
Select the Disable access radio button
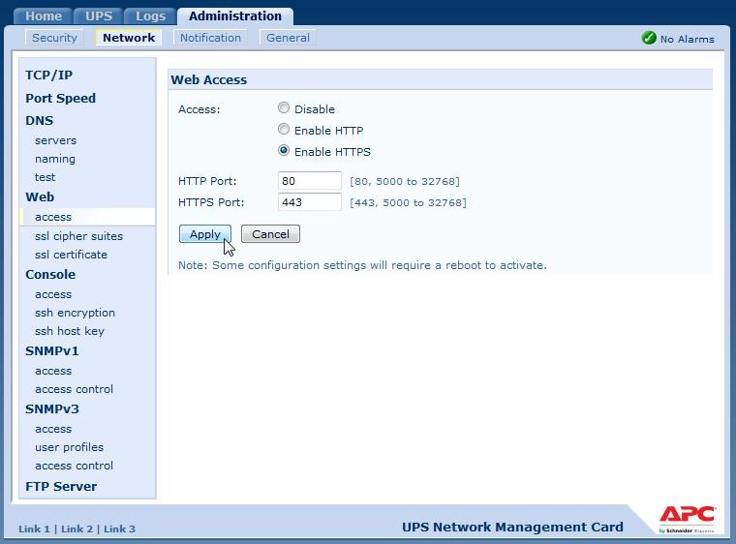point(284,108)
